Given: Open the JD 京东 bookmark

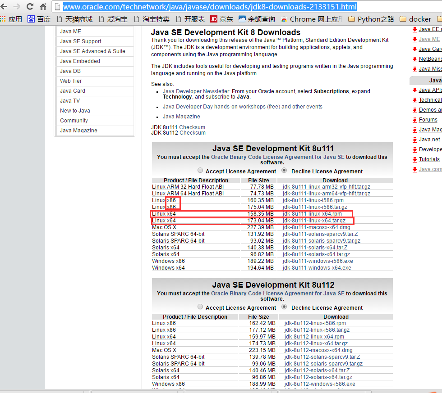Looking at the screenshot, I should click(221, 19).
